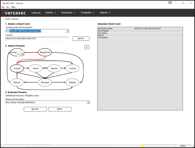
Task: Expand the Options menu
Action: (105, 13)
